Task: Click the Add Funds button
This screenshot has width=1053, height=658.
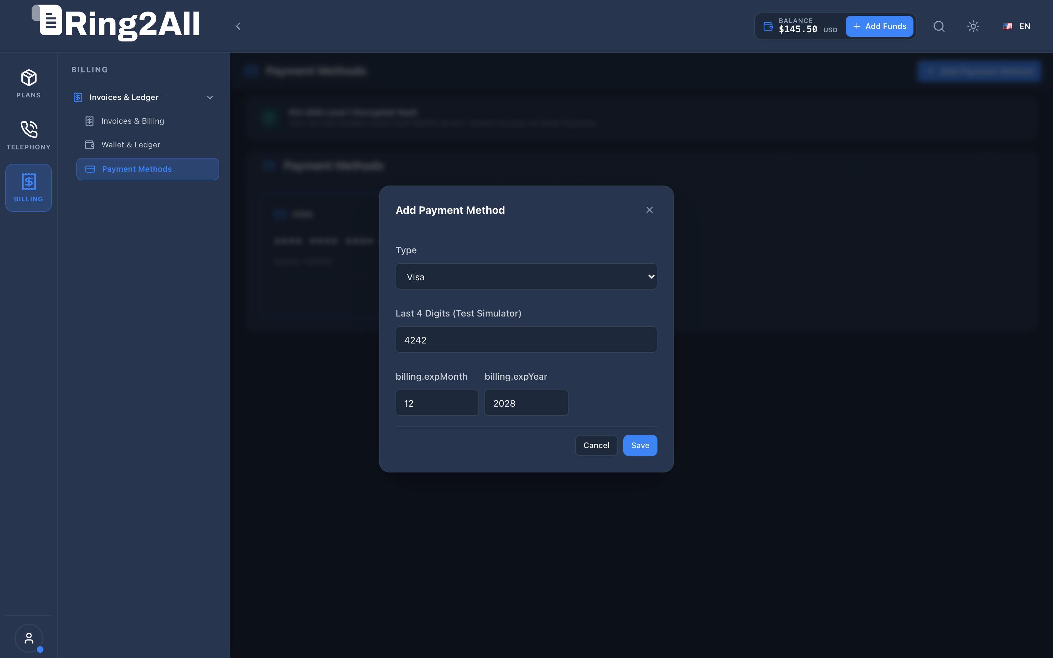Action: click(879, 26)
